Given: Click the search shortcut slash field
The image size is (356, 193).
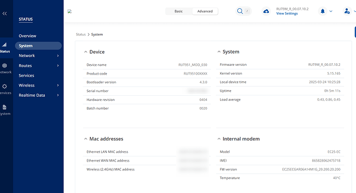Looking at the screenshot, I should tap(247, 11).
